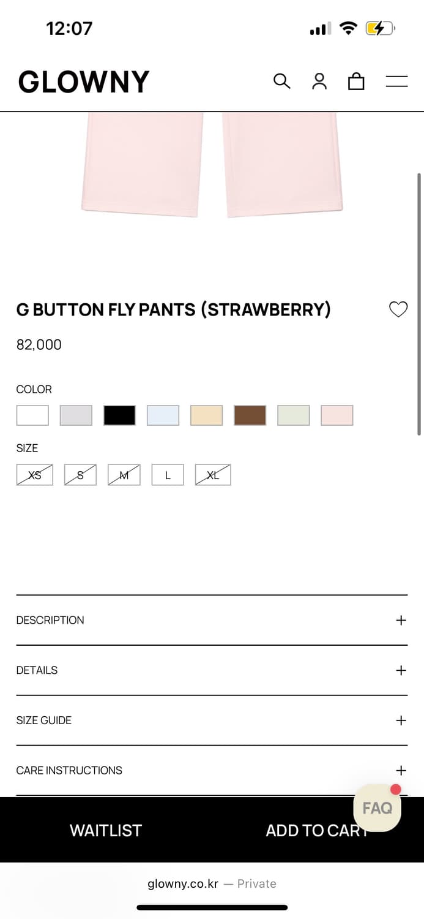Select sold-out size XS
The image size is (424, 919).
pyautogui.click(x=35, y=475)
